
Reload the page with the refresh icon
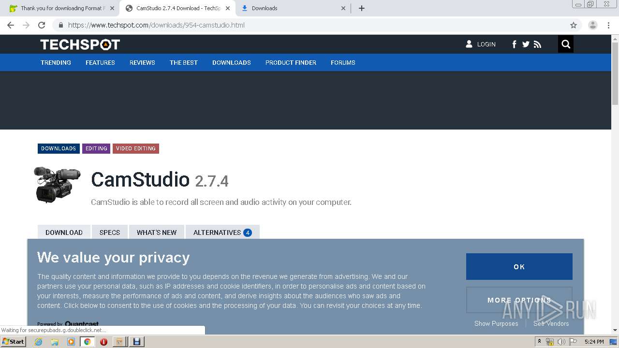click(x=42, y=25)
